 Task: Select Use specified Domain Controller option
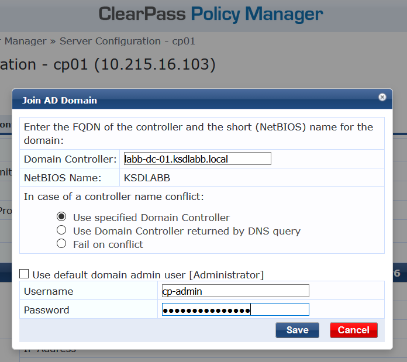[61, 216]
